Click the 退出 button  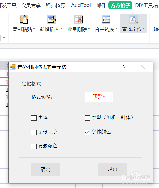click(x=112, y=170)
